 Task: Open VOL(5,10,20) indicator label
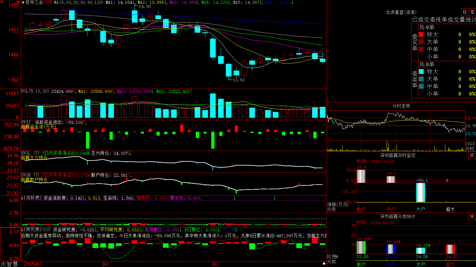(35, 91)
